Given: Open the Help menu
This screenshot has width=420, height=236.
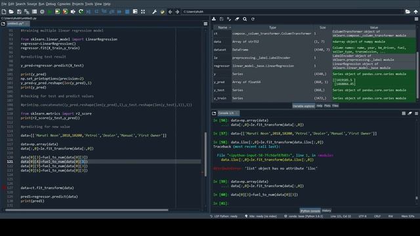Looking at the screenshot, I should click(x=107, y=4).
